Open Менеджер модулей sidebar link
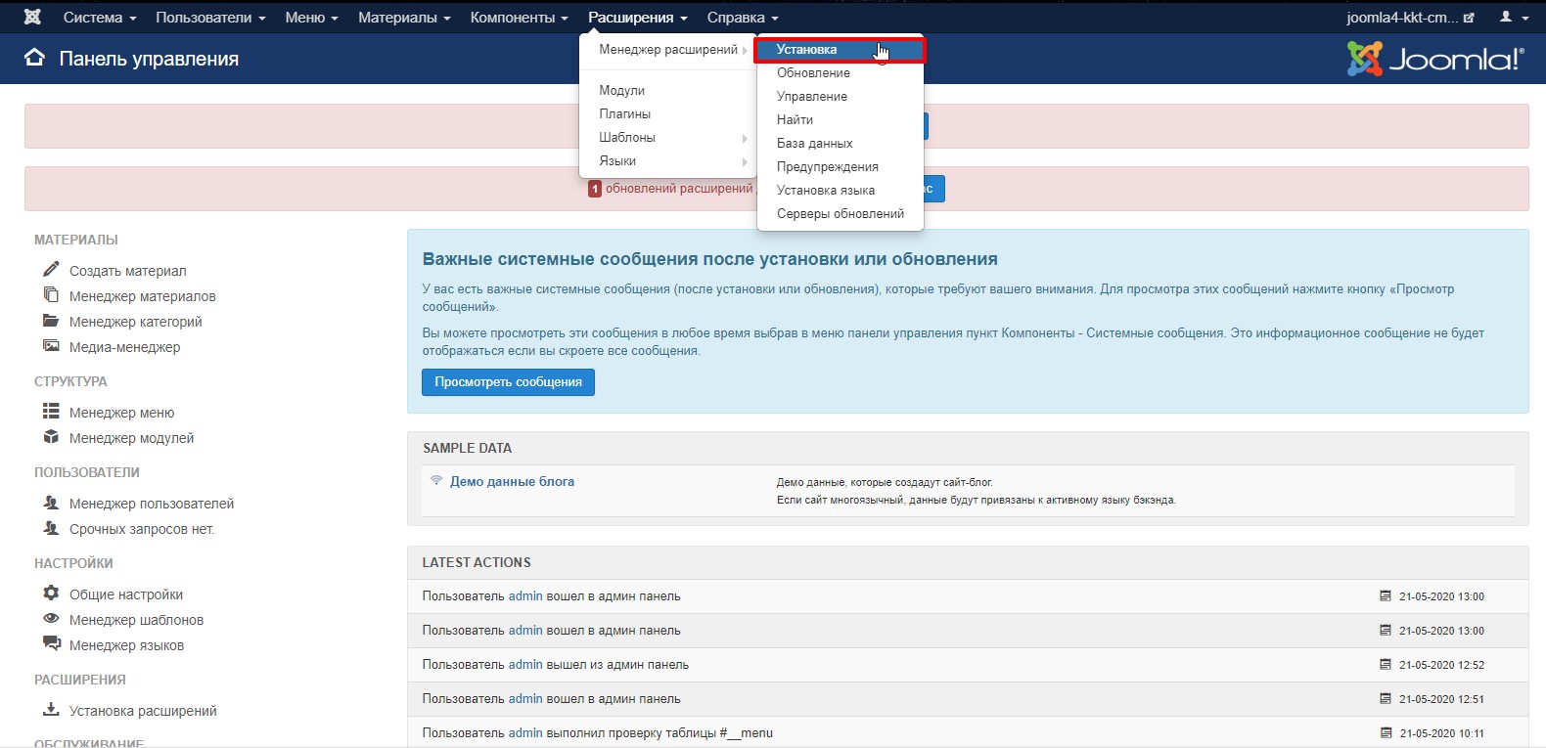The image size is (1546, 748). [131, 438]
